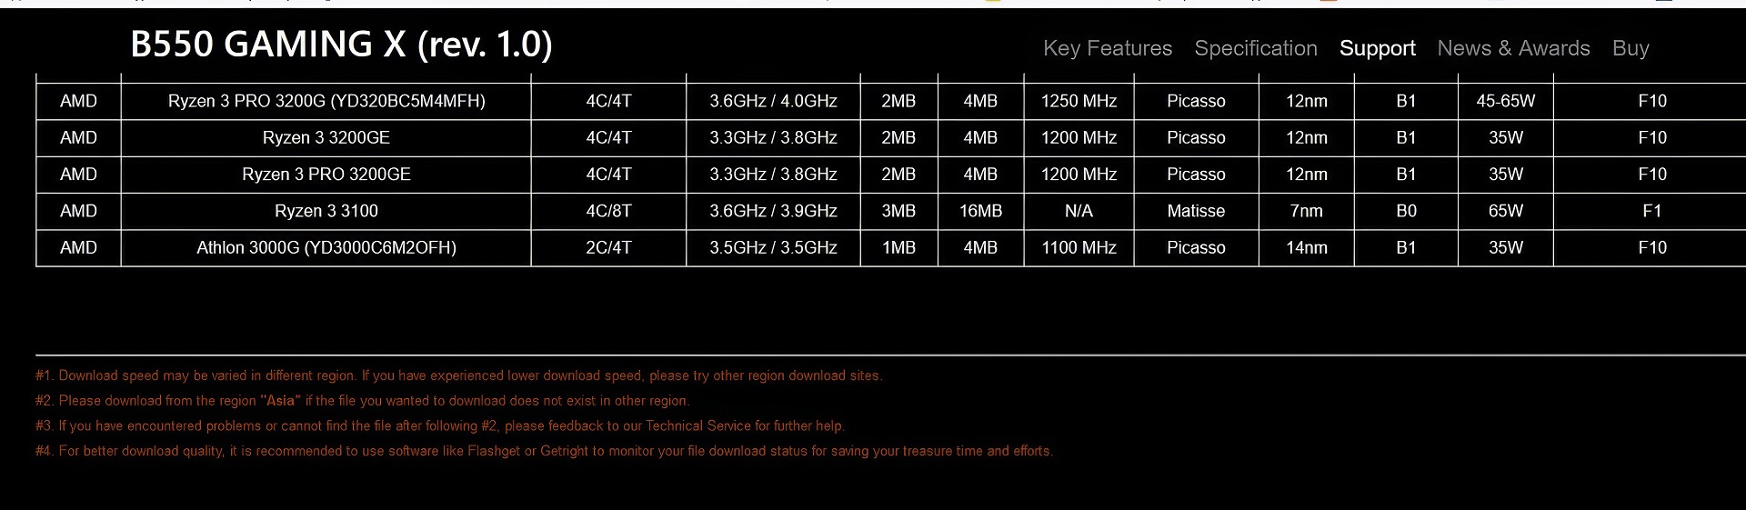This screenshot has width=1746, height=510.
Task: Select the Matisse core name cell
Action: pyautogui.click(x=1196, y=211)
